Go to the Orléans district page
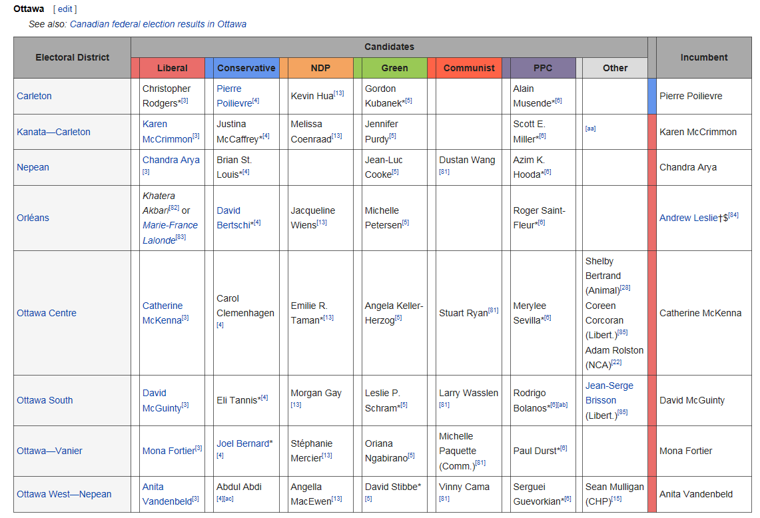 [33, 218]
